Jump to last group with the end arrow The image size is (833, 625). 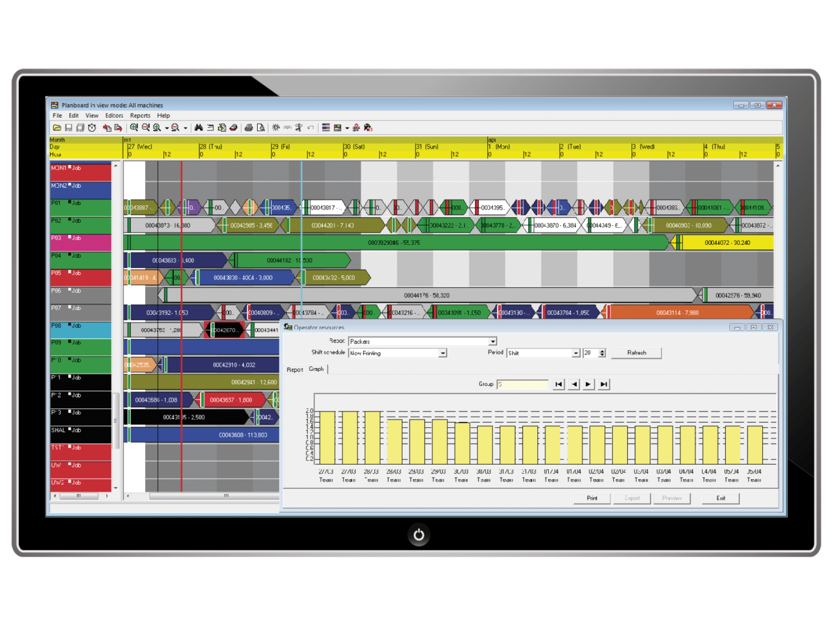coord(603,384)
